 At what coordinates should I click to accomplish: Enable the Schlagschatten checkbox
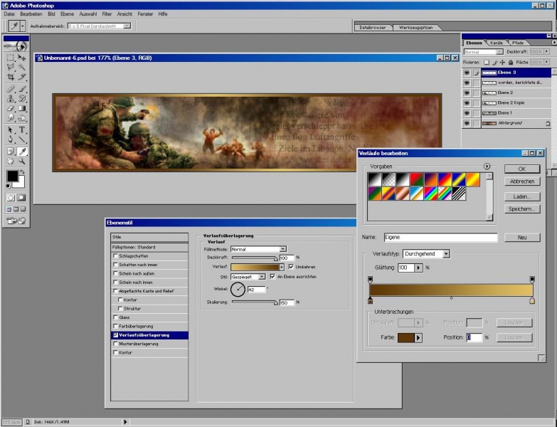tap(115, 255)
